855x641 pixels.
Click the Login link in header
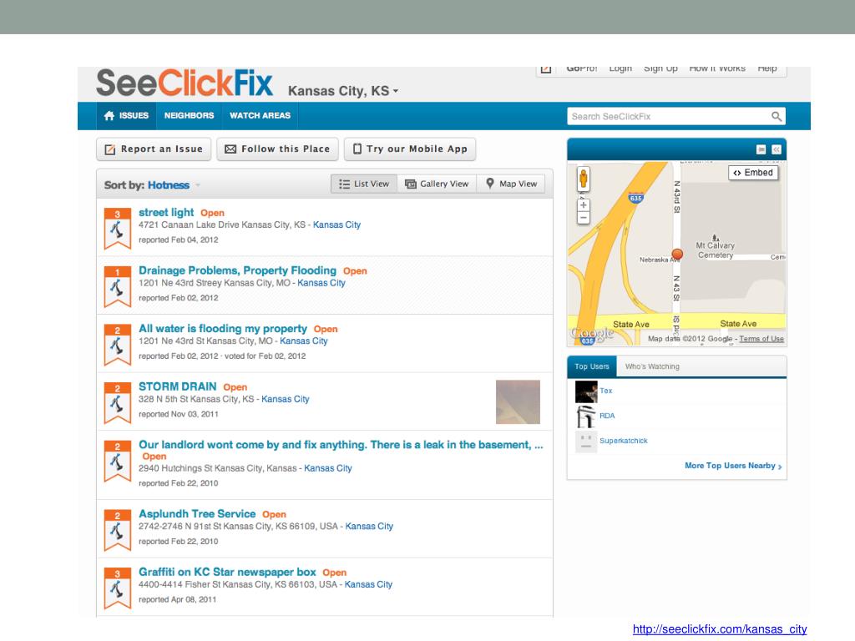(x=620, y=68)
